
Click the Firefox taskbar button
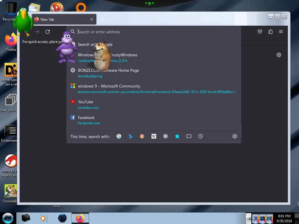pyautogui.click(x=80, y=218)
